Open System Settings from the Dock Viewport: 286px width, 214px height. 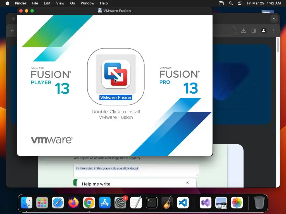click(120, 203)
